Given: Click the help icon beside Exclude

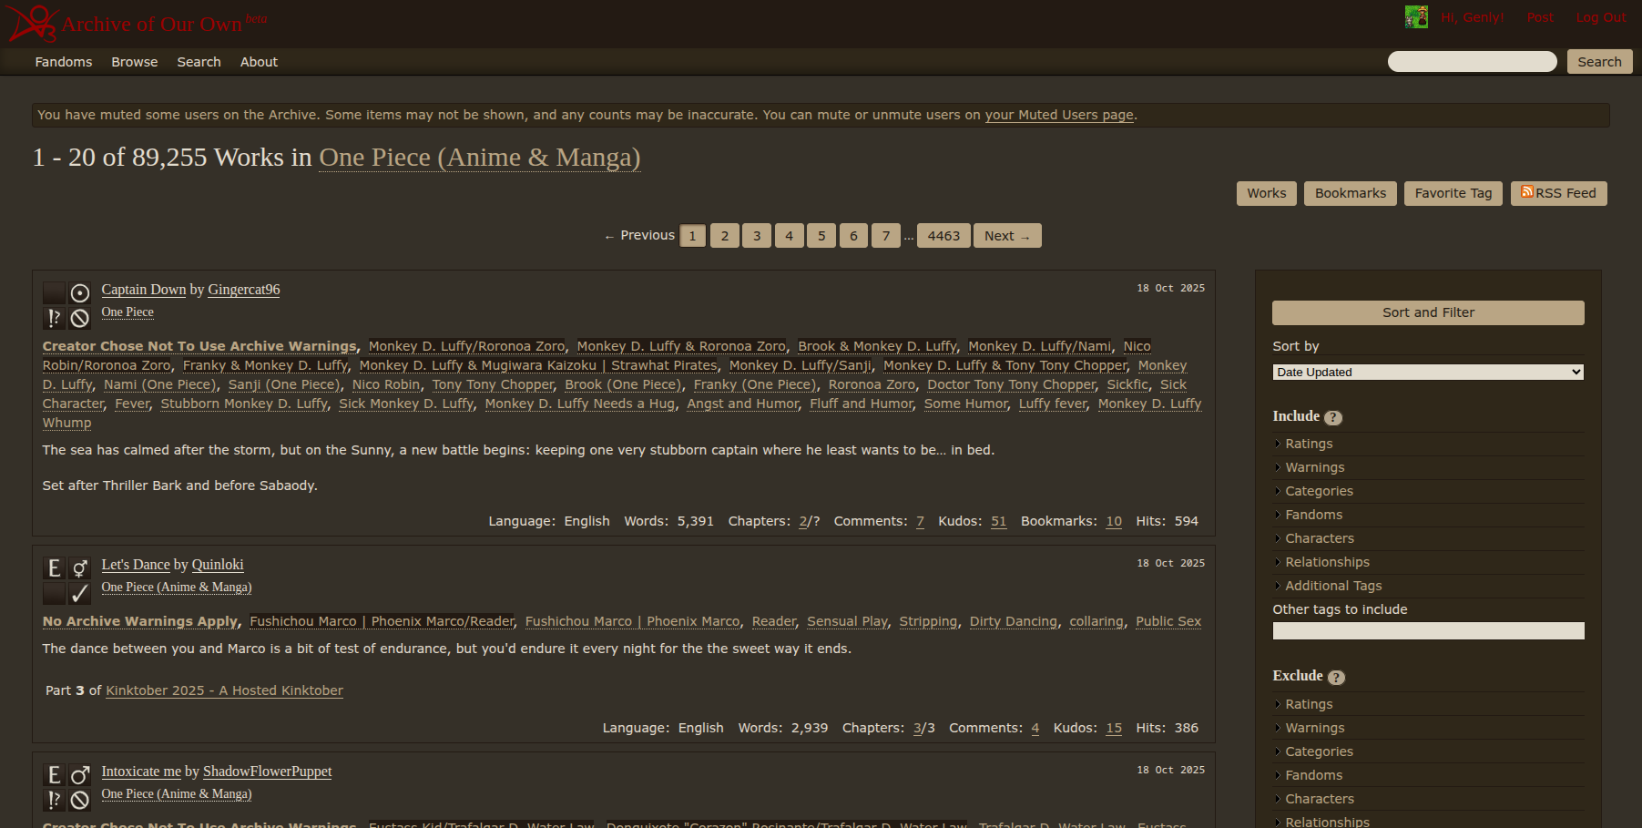Looking at the screenshot, I should click(1336, 678).
